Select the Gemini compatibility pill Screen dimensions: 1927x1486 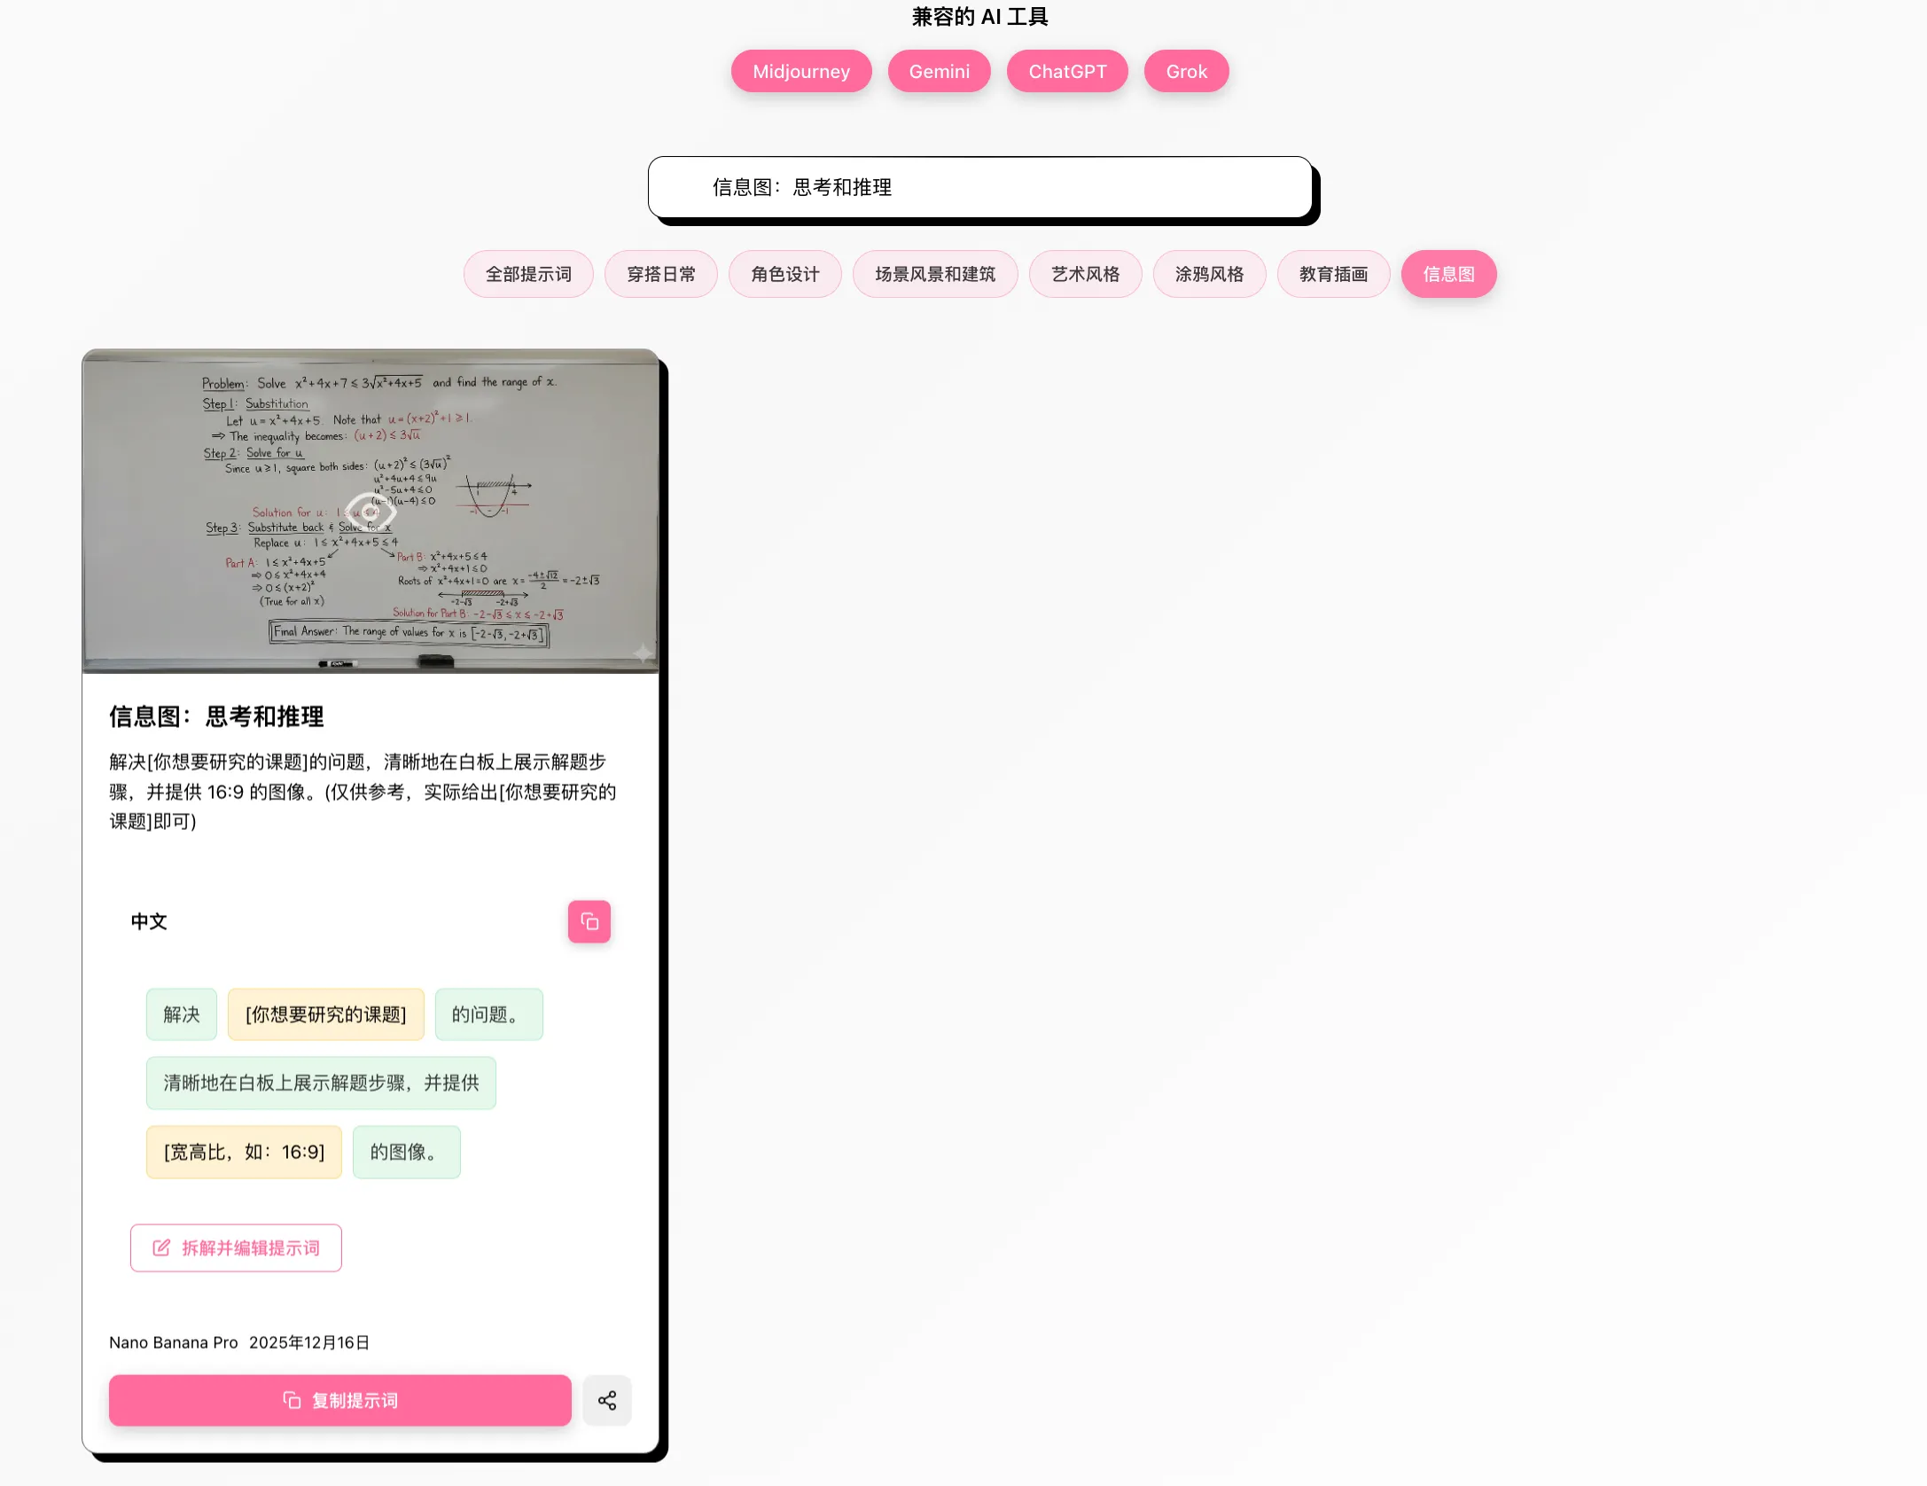(x=939, y=71)
